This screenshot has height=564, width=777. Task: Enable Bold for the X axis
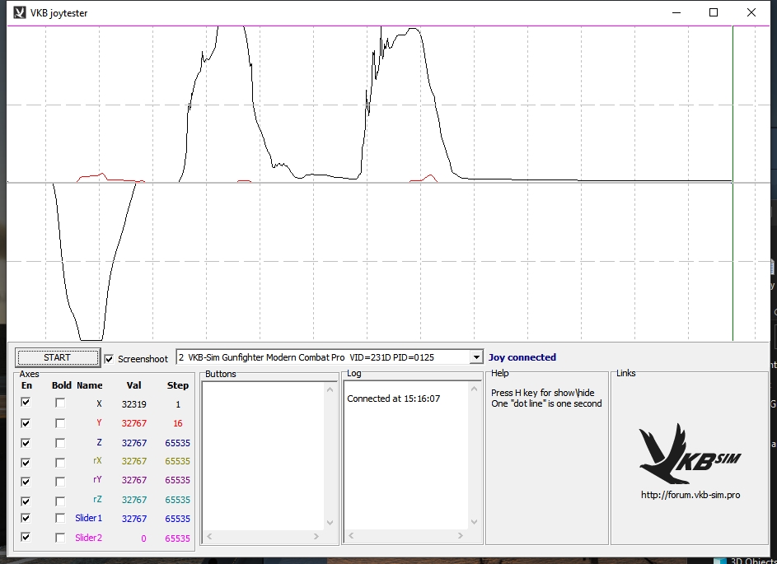[x=60, y=403]
